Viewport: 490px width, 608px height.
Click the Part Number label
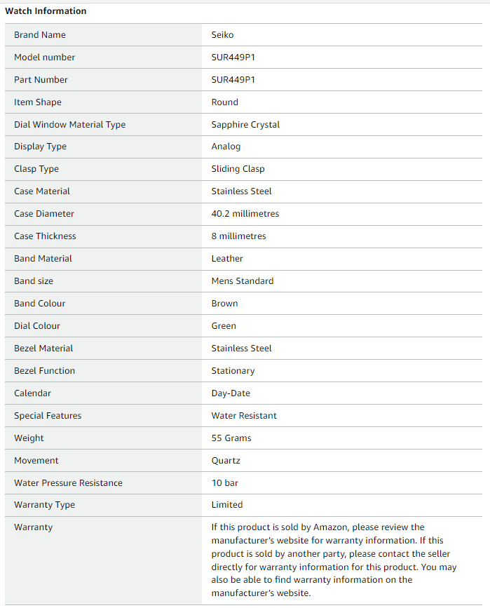click(41, 80)
